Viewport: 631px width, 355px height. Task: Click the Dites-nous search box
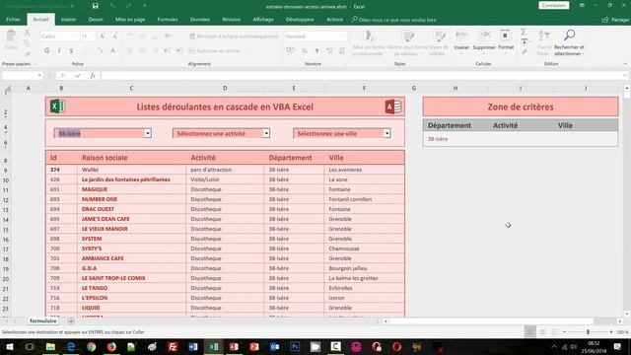point(394,20)
